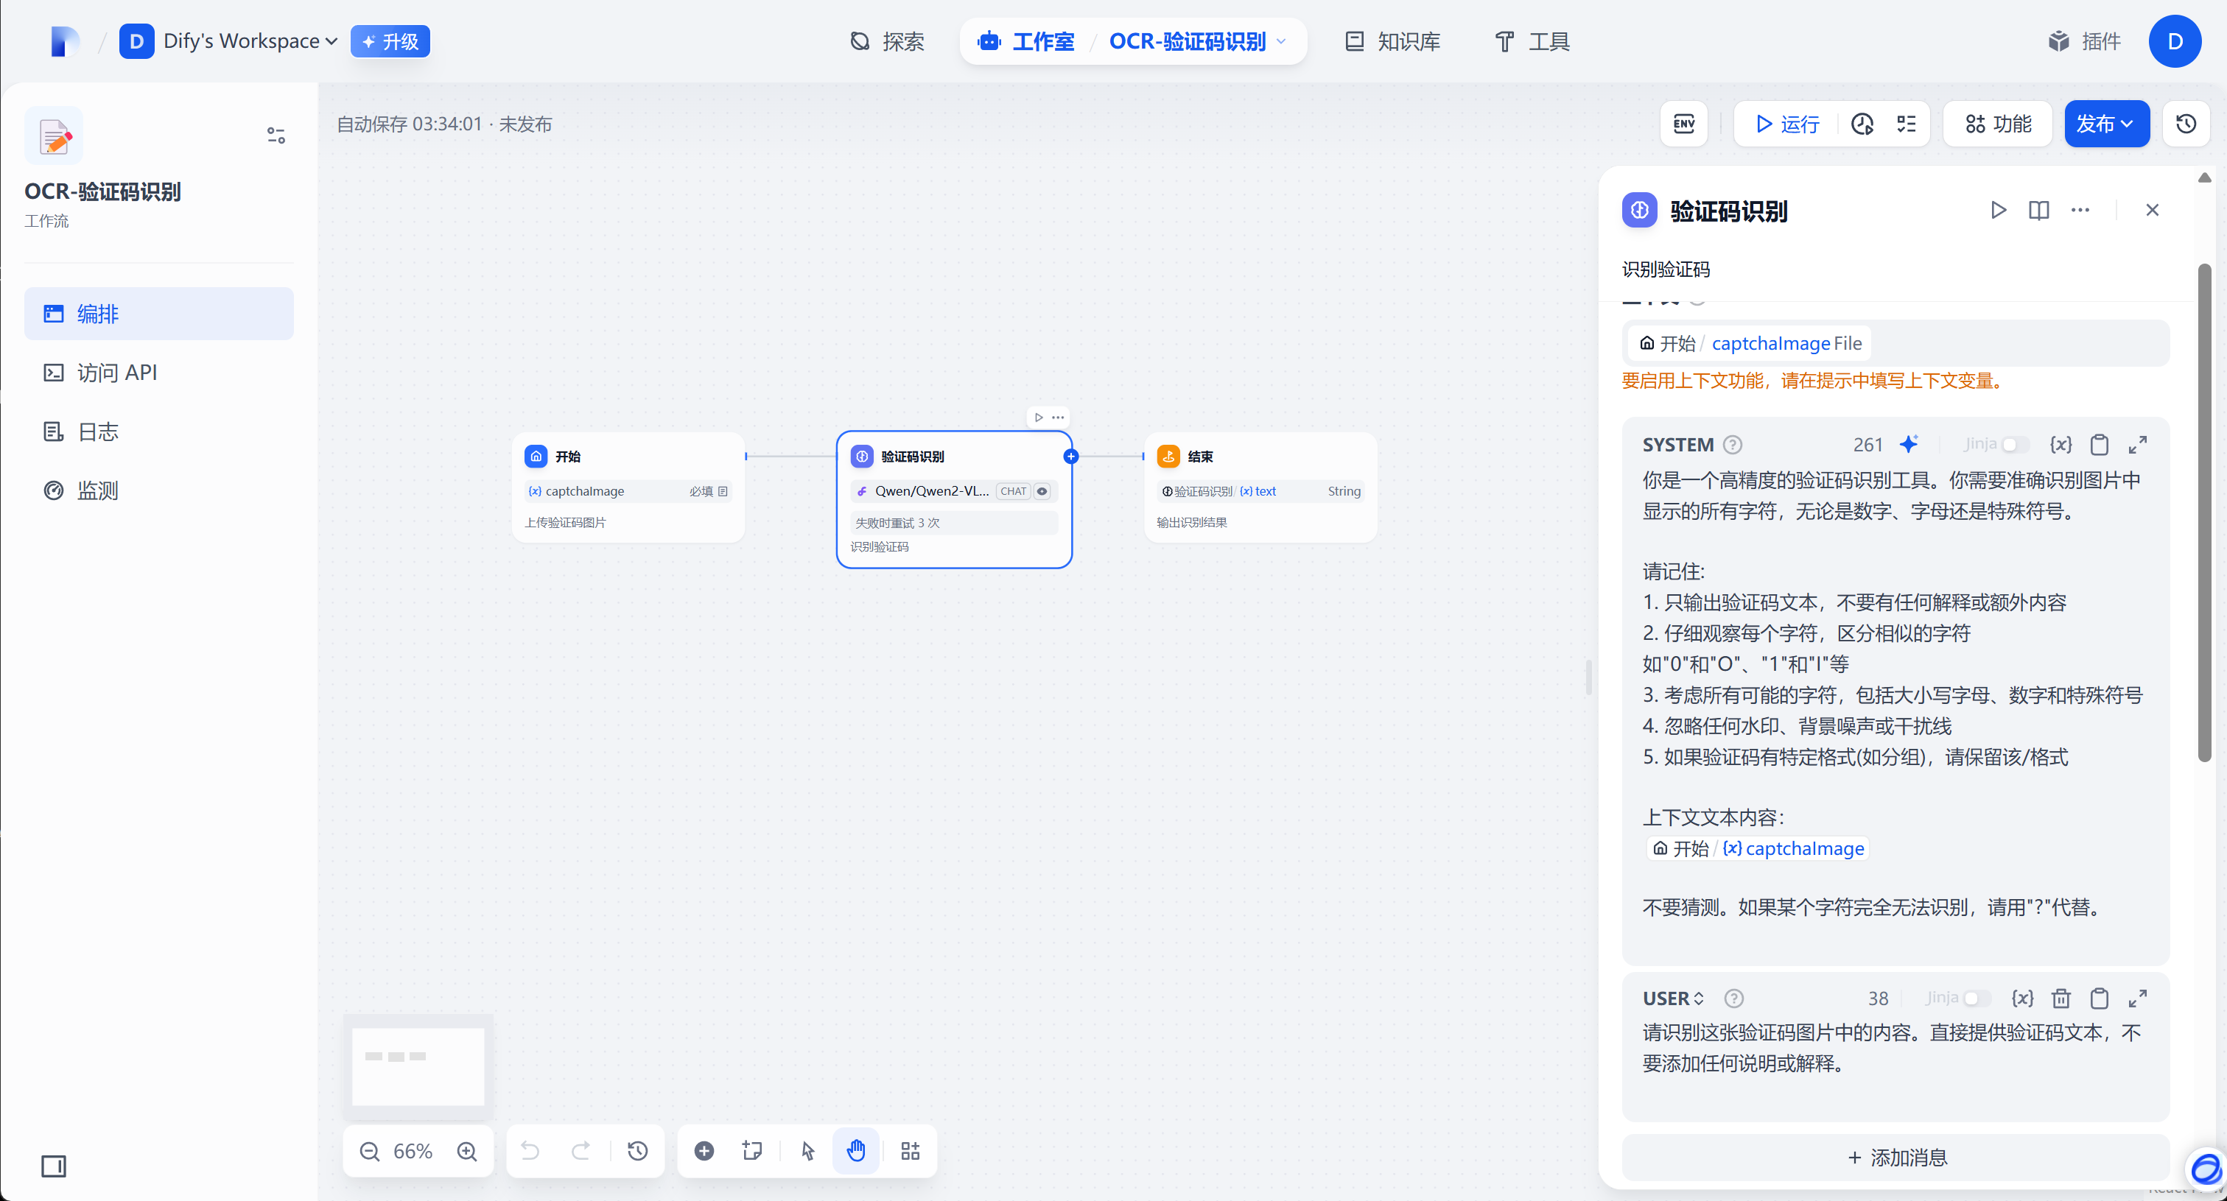Click the 添加消息 button
This screenshot has height=1201, width=2227.
pyautogui.click(x=1896, y=1157)
